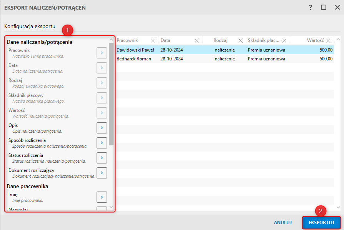Click the Składnik płac... column header

(264, 40)
